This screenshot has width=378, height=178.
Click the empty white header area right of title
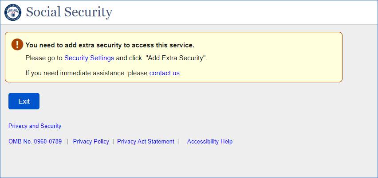(x=244, y=12)
